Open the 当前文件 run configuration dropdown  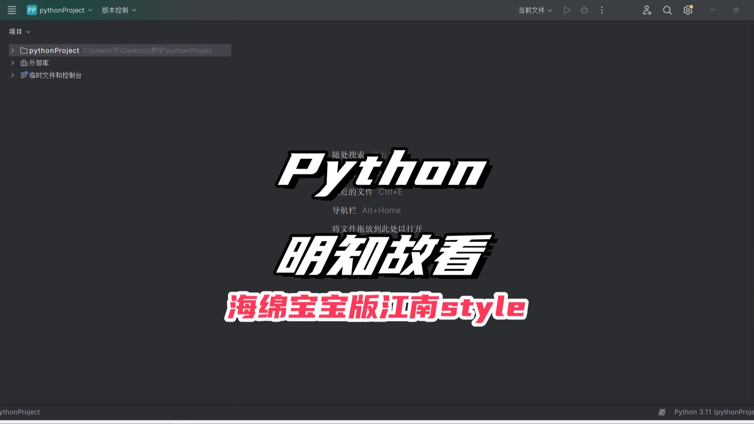tap(535, 10)
